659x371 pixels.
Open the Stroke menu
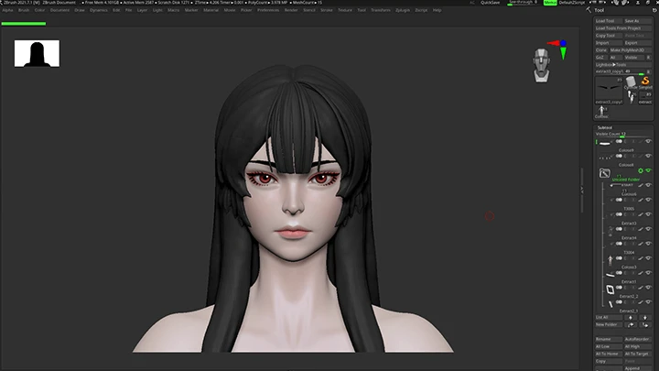pos(326,10)
